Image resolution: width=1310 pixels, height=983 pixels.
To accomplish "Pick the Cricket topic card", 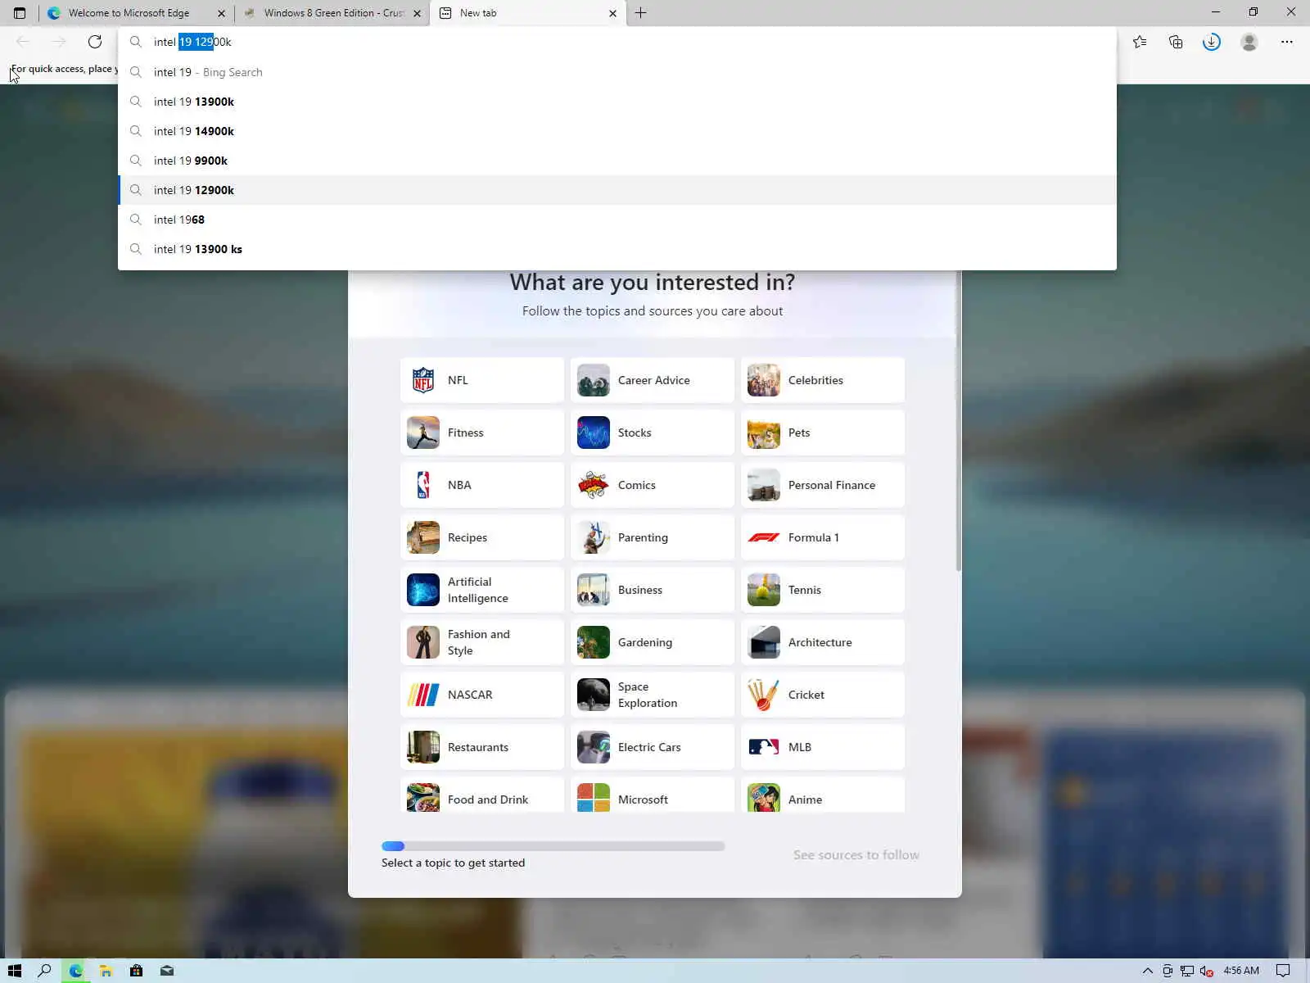I will 823,695.
